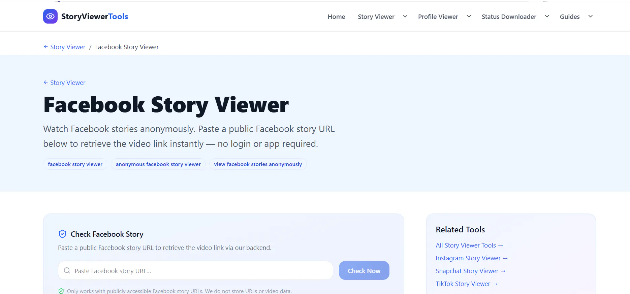Open the Status Downloader nav menu
Viewport: 630px width, 294px height.
pos(509,17)
